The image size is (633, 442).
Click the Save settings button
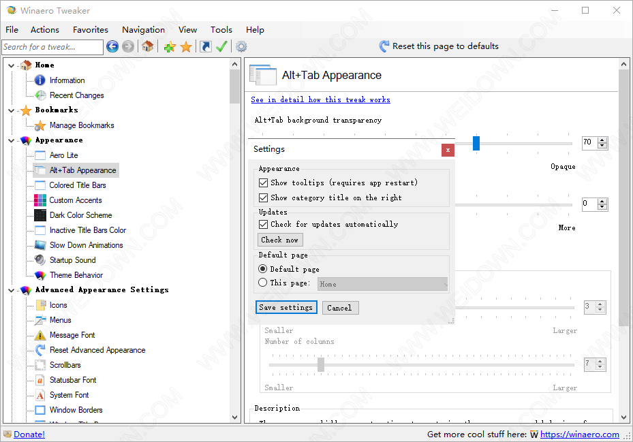[x=286, y=308]
